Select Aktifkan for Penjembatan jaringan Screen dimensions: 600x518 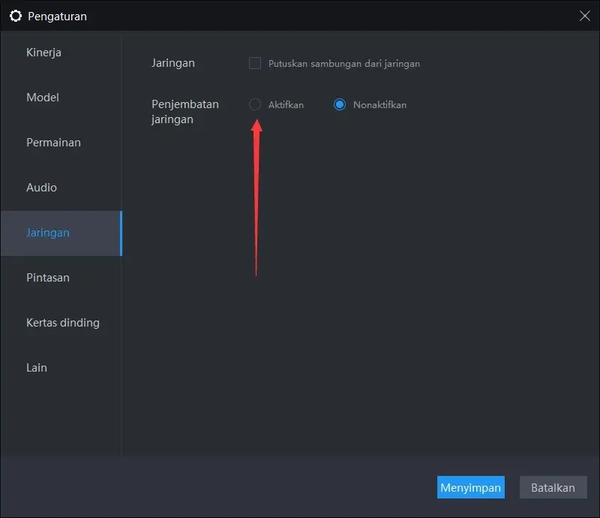(255, 104)
